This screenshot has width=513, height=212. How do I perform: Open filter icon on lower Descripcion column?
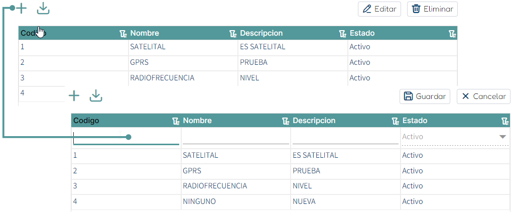tap(396, 121)
